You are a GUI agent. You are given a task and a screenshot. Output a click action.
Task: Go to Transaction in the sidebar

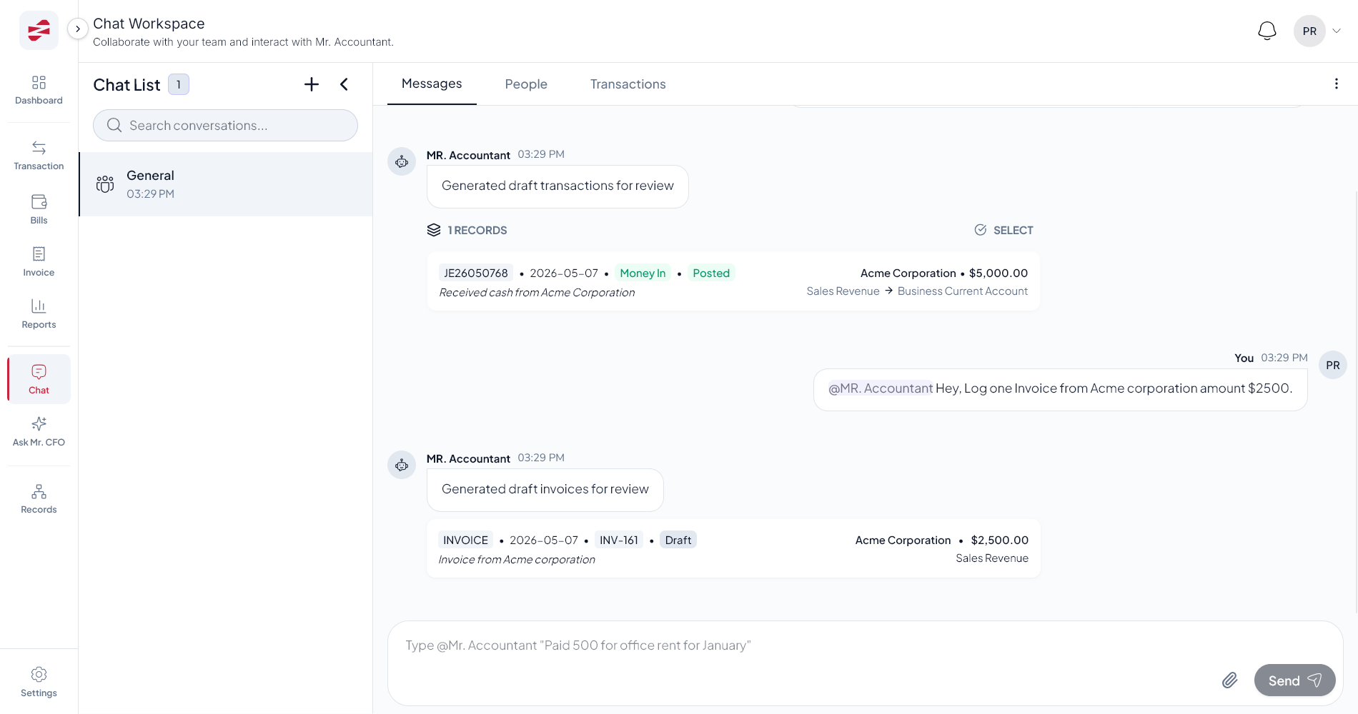click(x=39, y=156)
